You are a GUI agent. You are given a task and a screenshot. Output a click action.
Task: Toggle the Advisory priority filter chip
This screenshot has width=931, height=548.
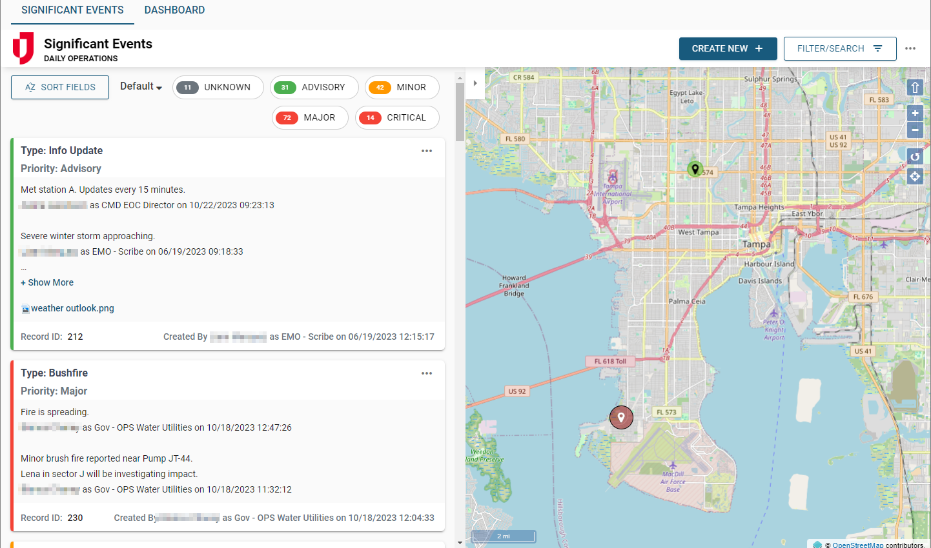[314, 88]
